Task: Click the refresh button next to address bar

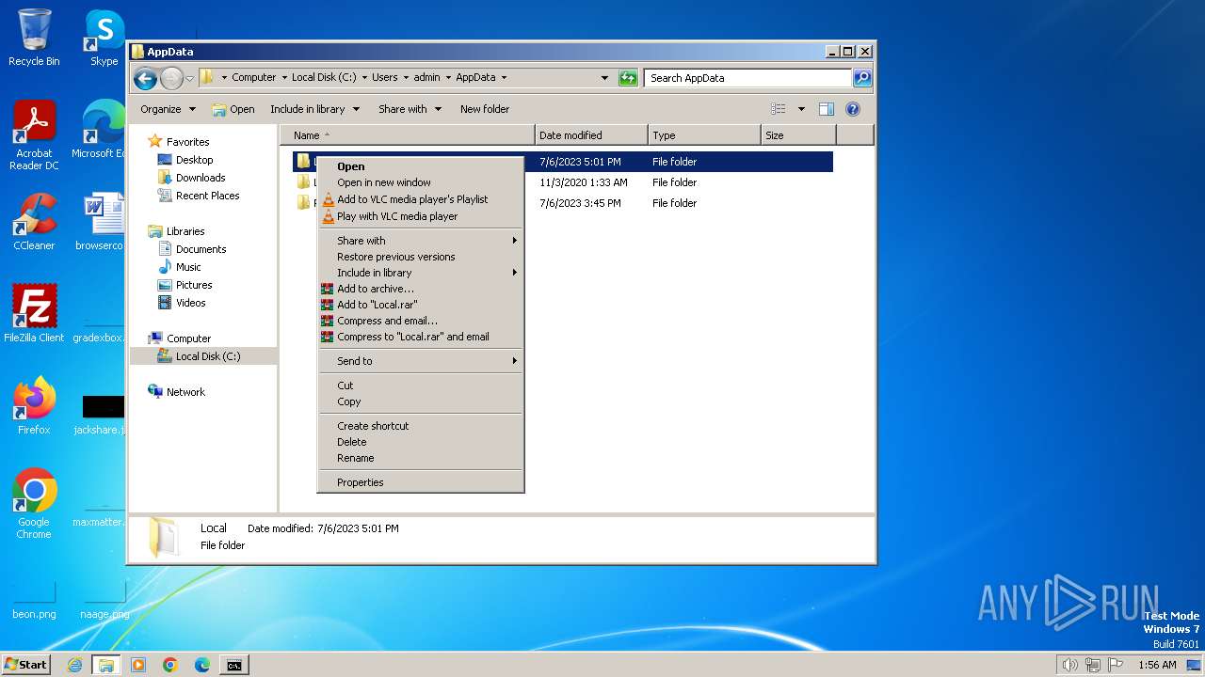Action: (x=628, y=78)
